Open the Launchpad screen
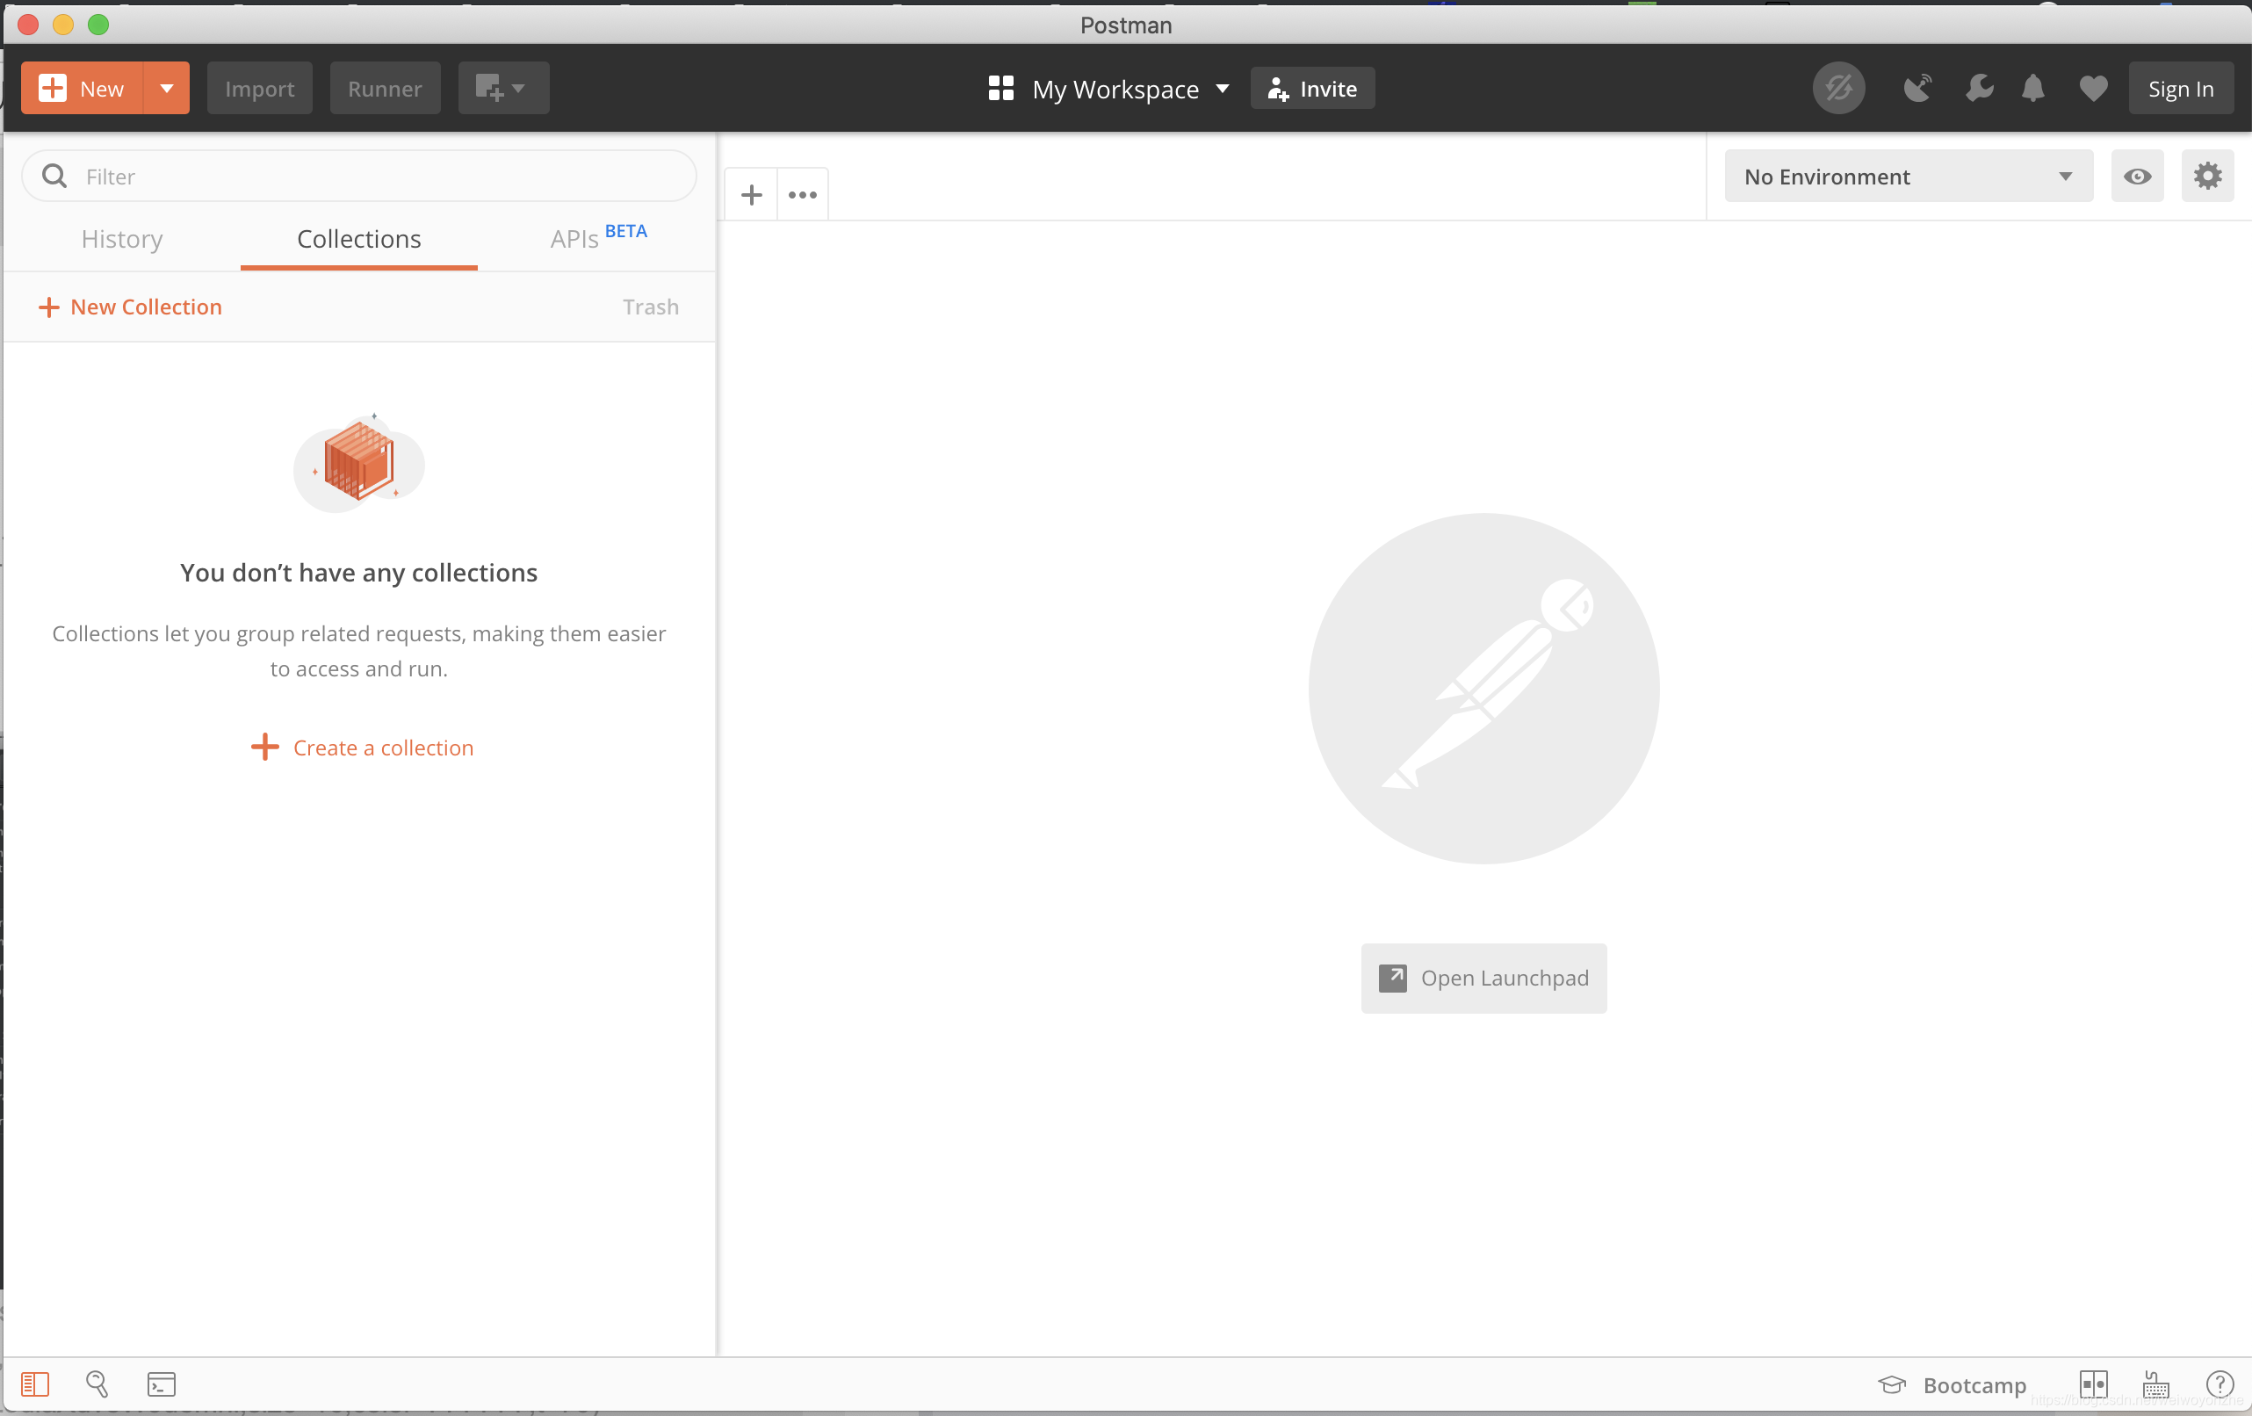Image resolution: width=2252 pixels, height=1416 pixels. [x=1483, y=977]
